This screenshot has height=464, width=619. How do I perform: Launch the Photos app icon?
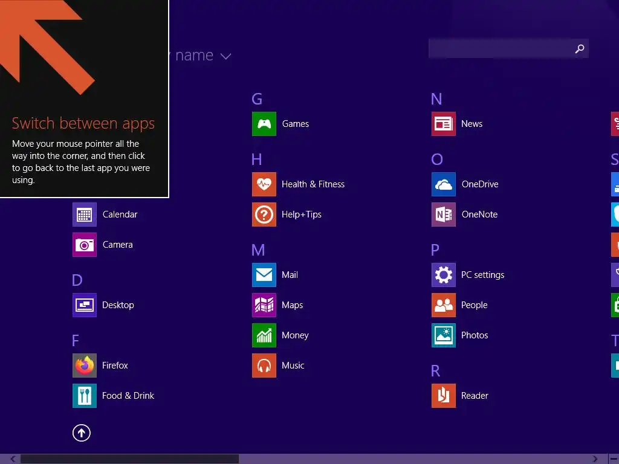point(443,335)
